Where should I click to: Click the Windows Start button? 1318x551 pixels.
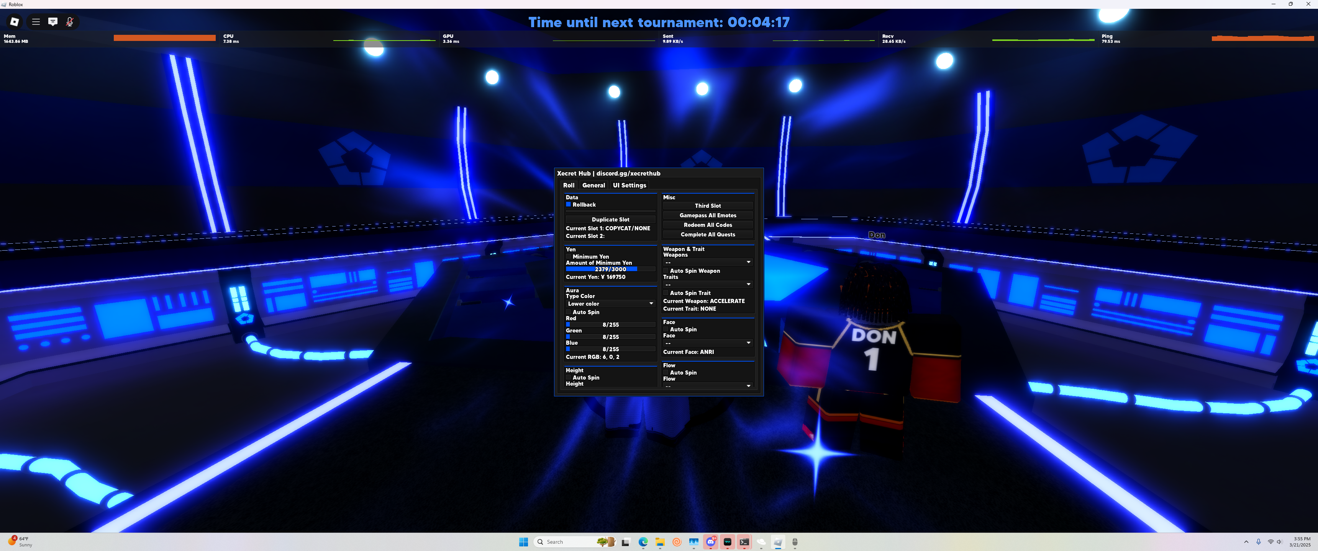[523, 542]
